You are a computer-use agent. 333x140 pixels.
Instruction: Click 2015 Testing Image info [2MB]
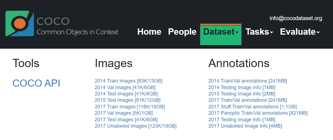[x=242, y=94]
